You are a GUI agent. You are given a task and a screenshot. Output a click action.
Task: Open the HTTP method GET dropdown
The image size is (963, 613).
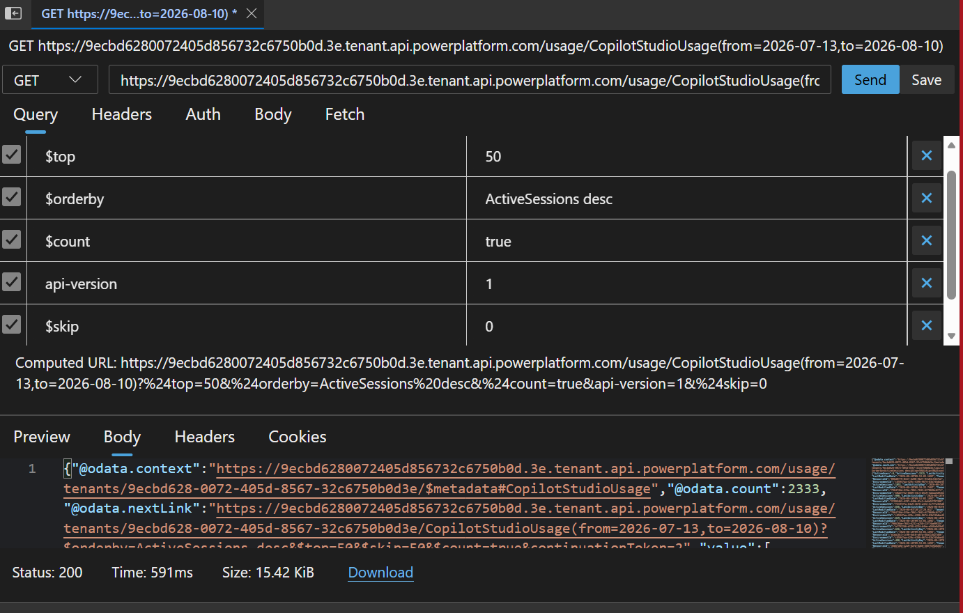tap(50, 80)
